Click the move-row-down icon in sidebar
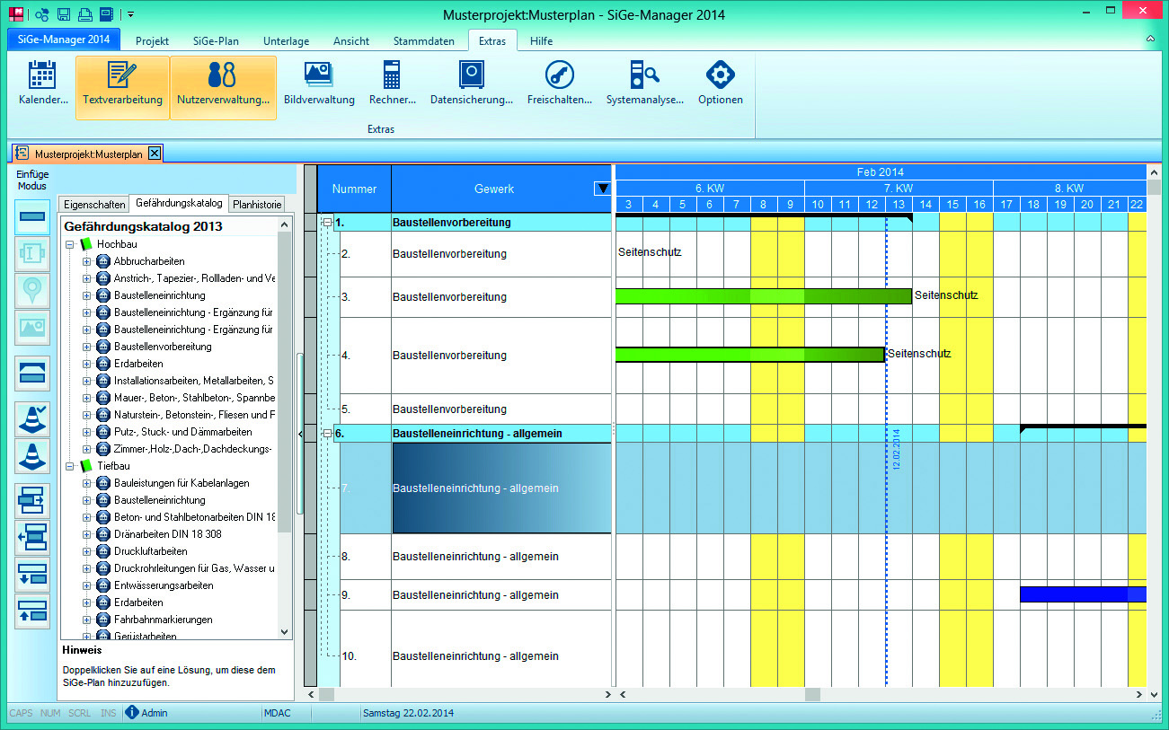Image resolution: width=1169 pixels, height=730 pixels. tap(32, 575)
